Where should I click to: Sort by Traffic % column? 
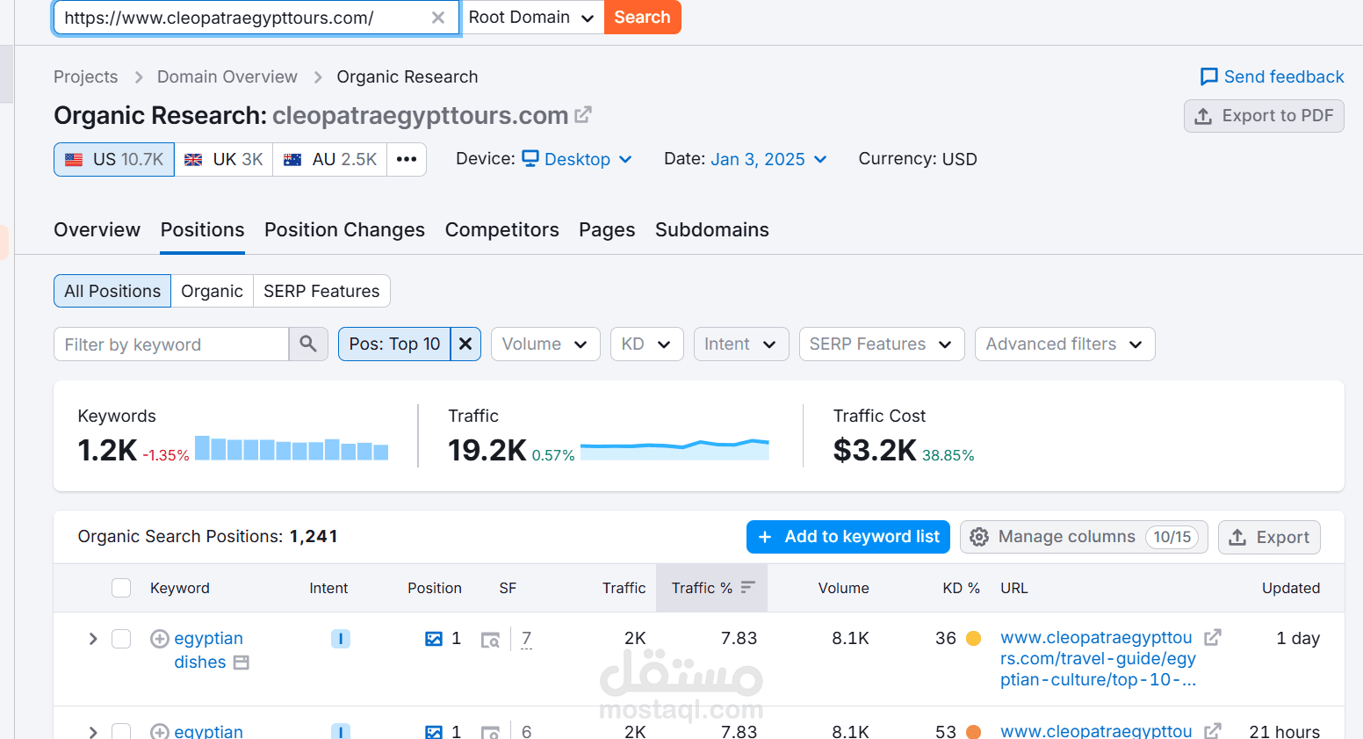[x=711, y=588]
